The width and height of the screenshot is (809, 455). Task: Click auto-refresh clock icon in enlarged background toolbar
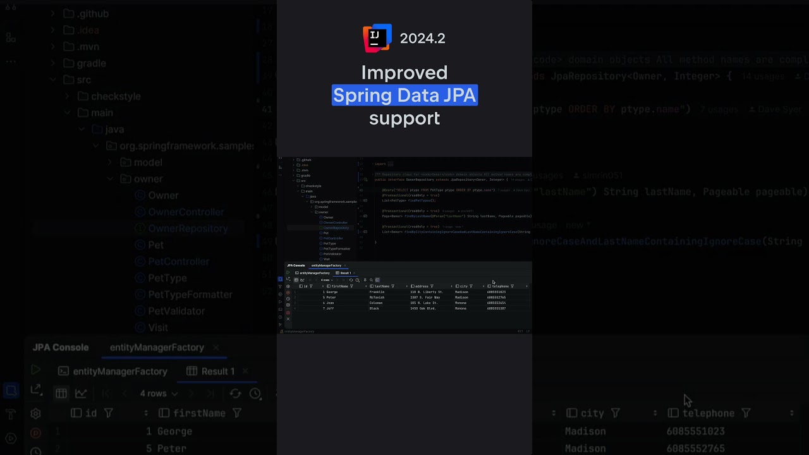click(255, 393)
